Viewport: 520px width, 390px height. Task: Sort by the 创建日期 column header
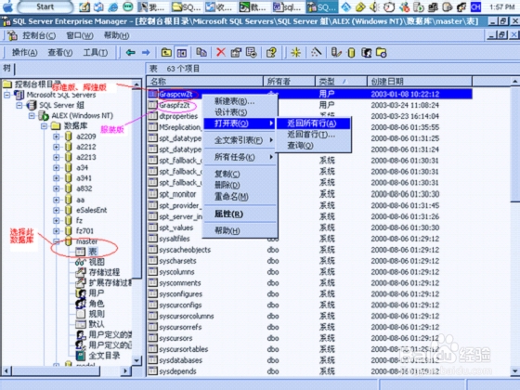(x=420, y=82)
